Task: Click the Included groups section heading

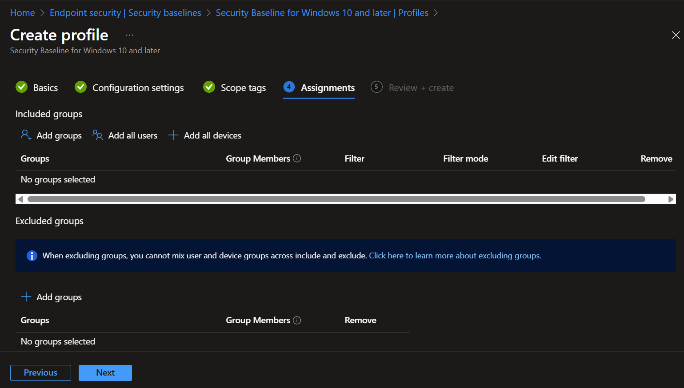Action: click(49, 114)
